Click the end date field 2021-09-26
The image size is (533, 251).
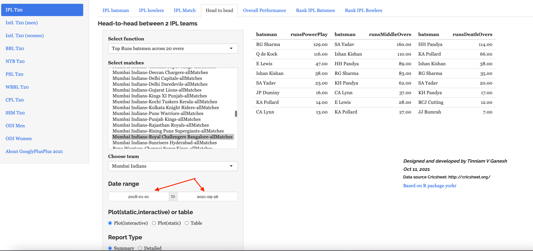click(207, 197)
